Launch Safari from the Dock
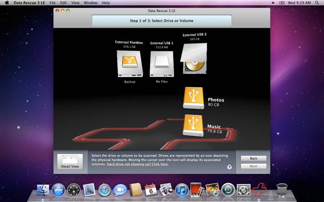Viewport: 324px width, 202px height. [104, 190]
